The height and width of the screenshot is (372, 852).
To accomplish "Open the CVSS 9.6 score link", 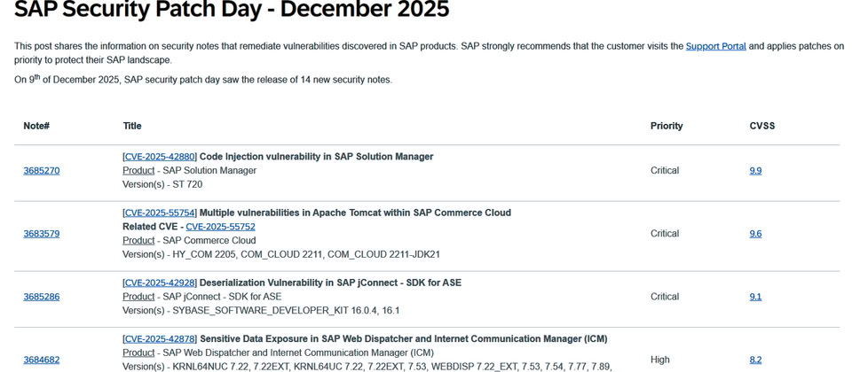I will [x=755, y=234].
